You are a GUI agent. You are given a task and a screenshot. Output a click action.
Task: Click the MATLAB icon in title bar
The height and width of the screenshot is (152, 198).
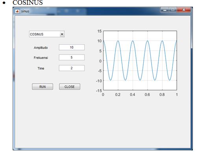[17, 11]
